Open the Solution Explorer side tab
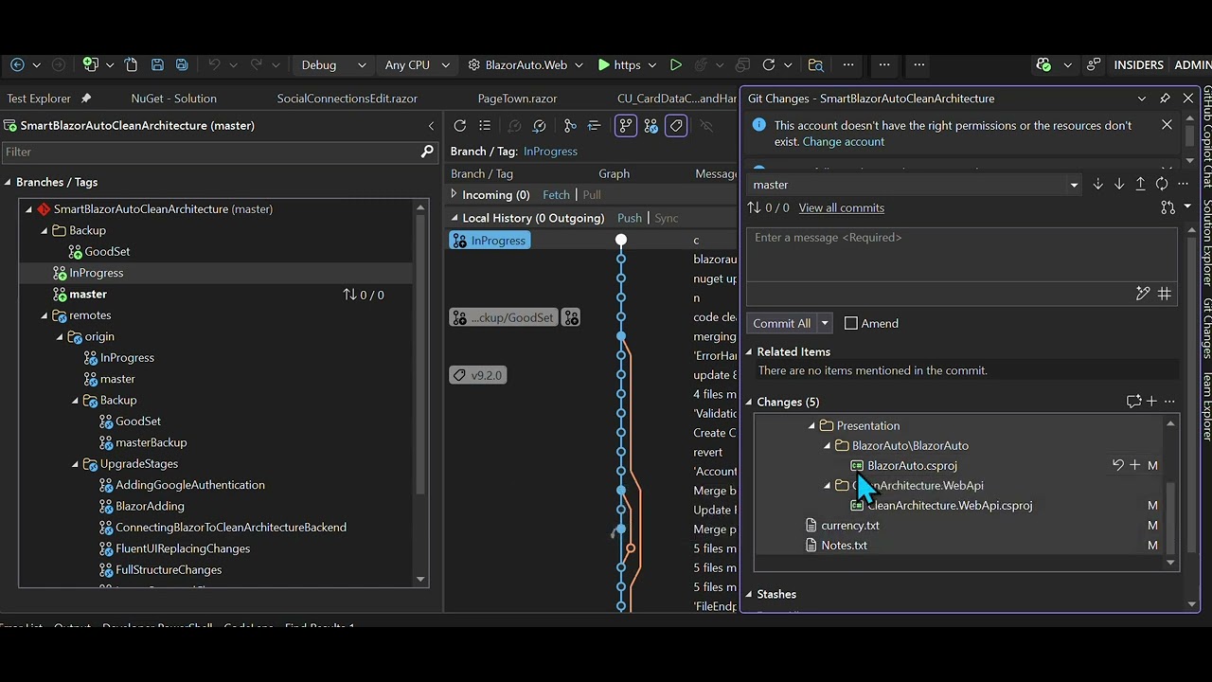The height and width of the screenshot is (682, 1212). pos(1207,242)
